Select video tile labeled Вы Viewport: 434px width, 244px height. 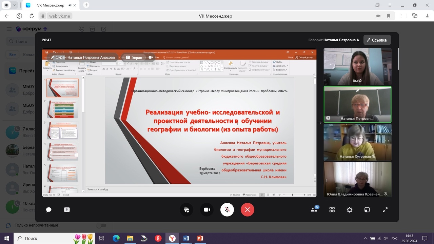(x=357, y=66)
